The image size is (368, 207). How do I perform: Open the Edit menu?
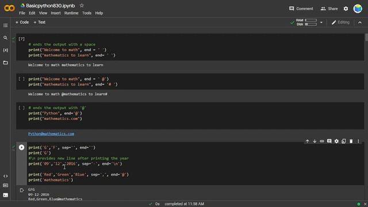(32, 13)
